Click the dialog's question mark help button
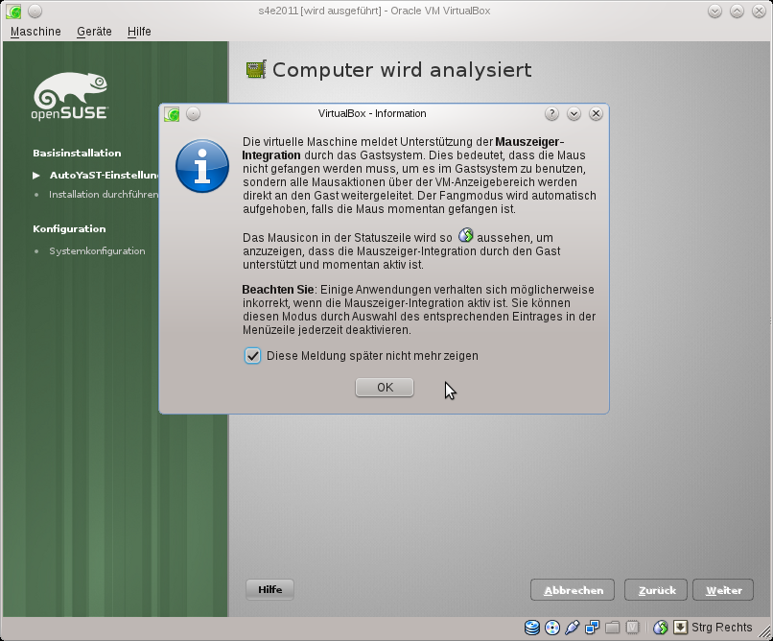Image resolution: width=773 pixels, height=641 pixels. coord(551,114)
